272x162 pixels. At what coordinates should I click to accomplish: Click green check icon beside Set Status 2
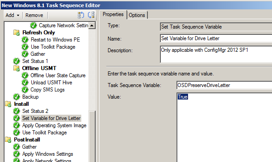[17, 111]
